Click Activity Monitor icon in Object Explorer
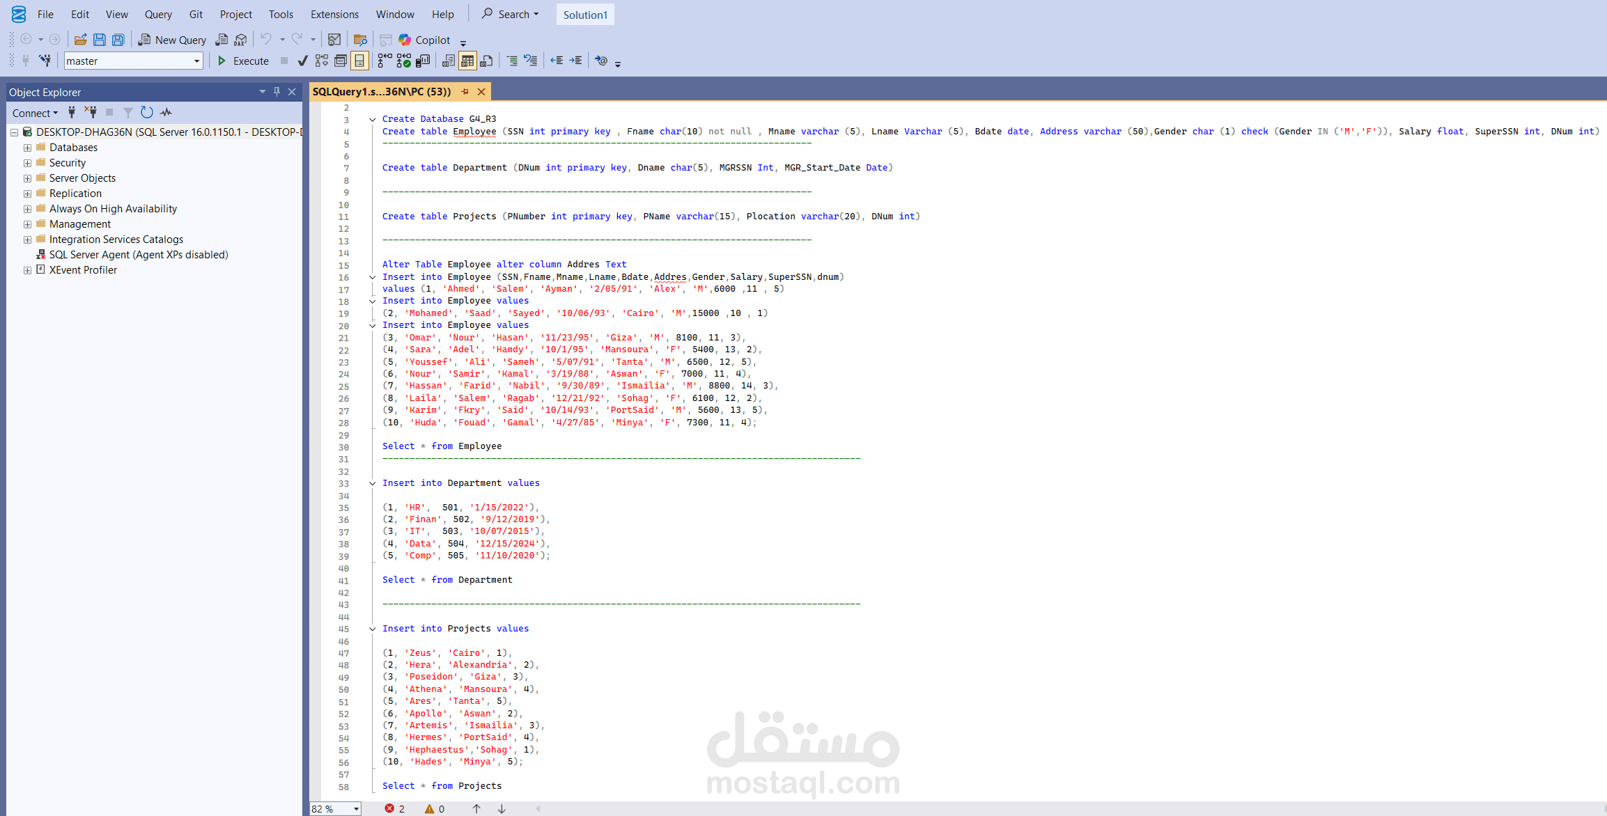 pos(166,112)
